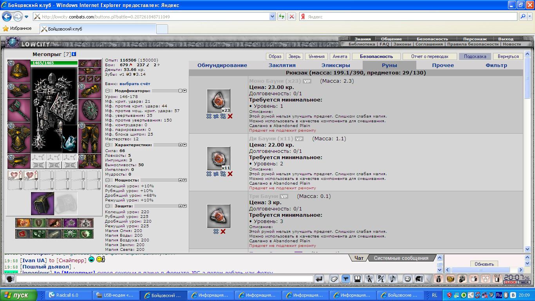Open the Фильтр tab

click(496, 65)
